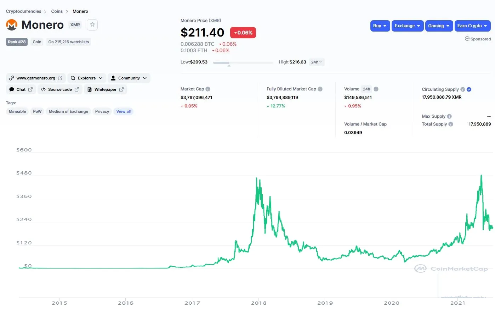Click the Whitepaper document icon
This screenshot has height=310, width=495.
coord(90,89)
